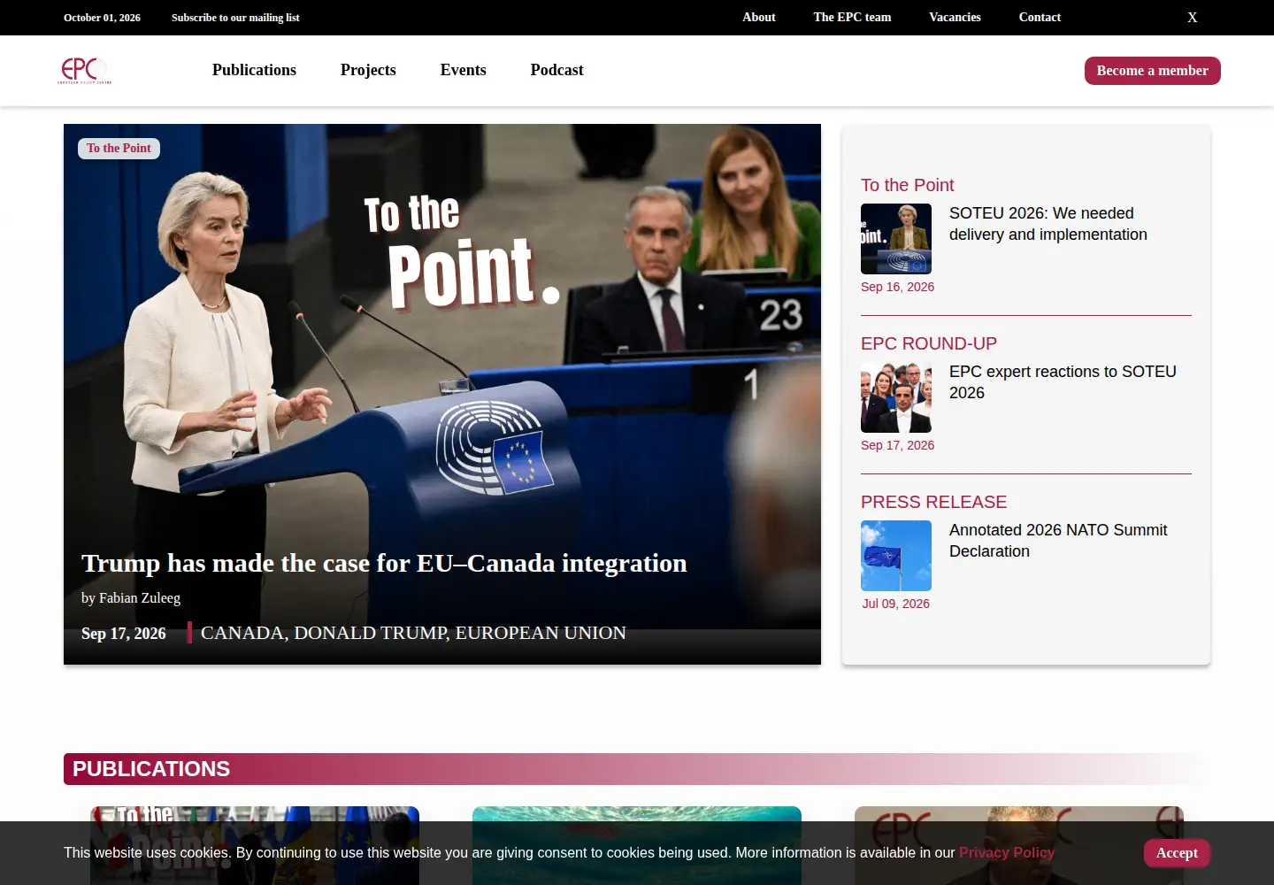Screen dimensions: 1274x885
Task: Subscribe to our mailing list link
Action: [235, 18]
